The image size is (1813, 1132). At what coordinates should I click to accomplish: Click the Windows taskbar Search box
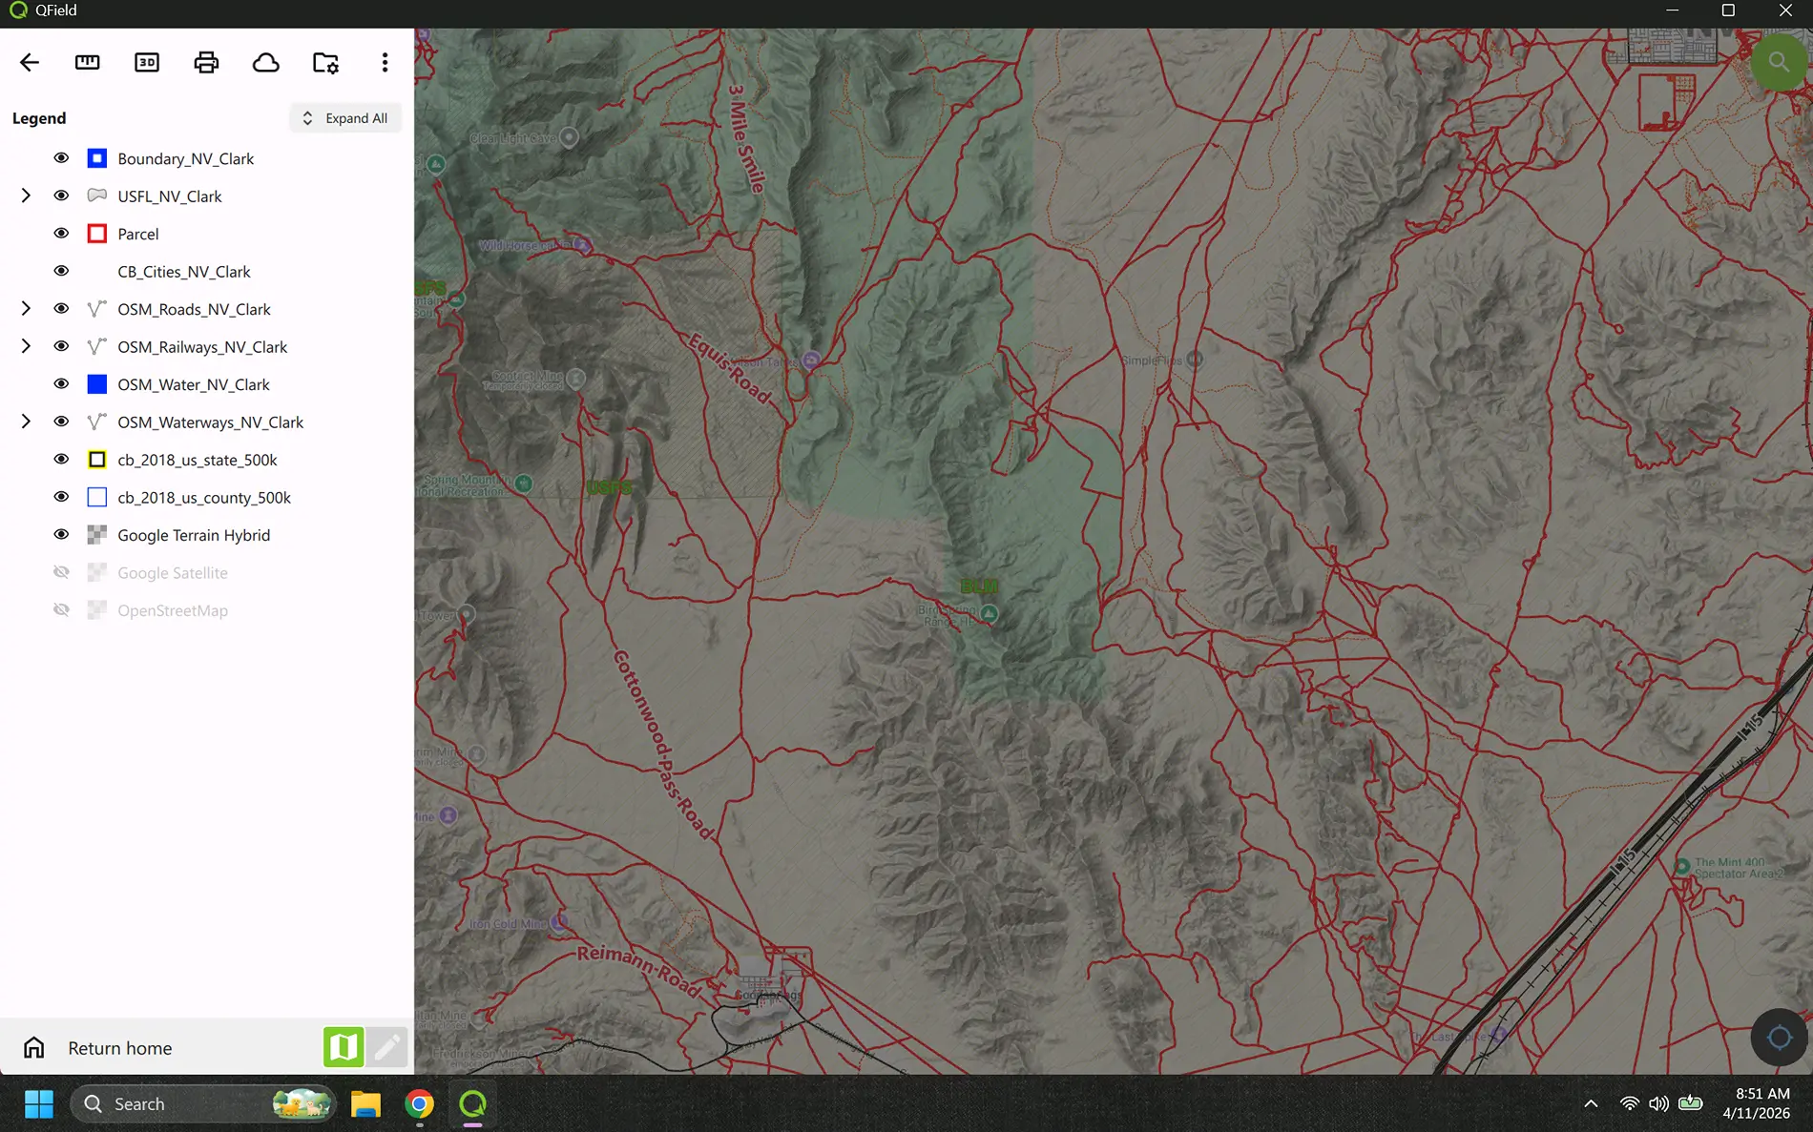pos(203,1104)
